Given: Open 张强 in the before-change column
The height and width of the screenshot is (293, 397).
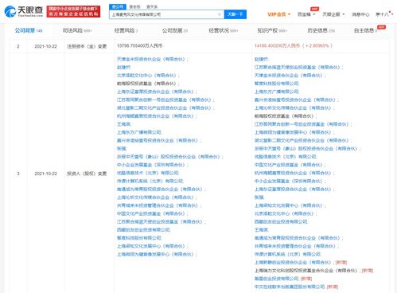Looking at the screenshot, I should coord(122,148).
